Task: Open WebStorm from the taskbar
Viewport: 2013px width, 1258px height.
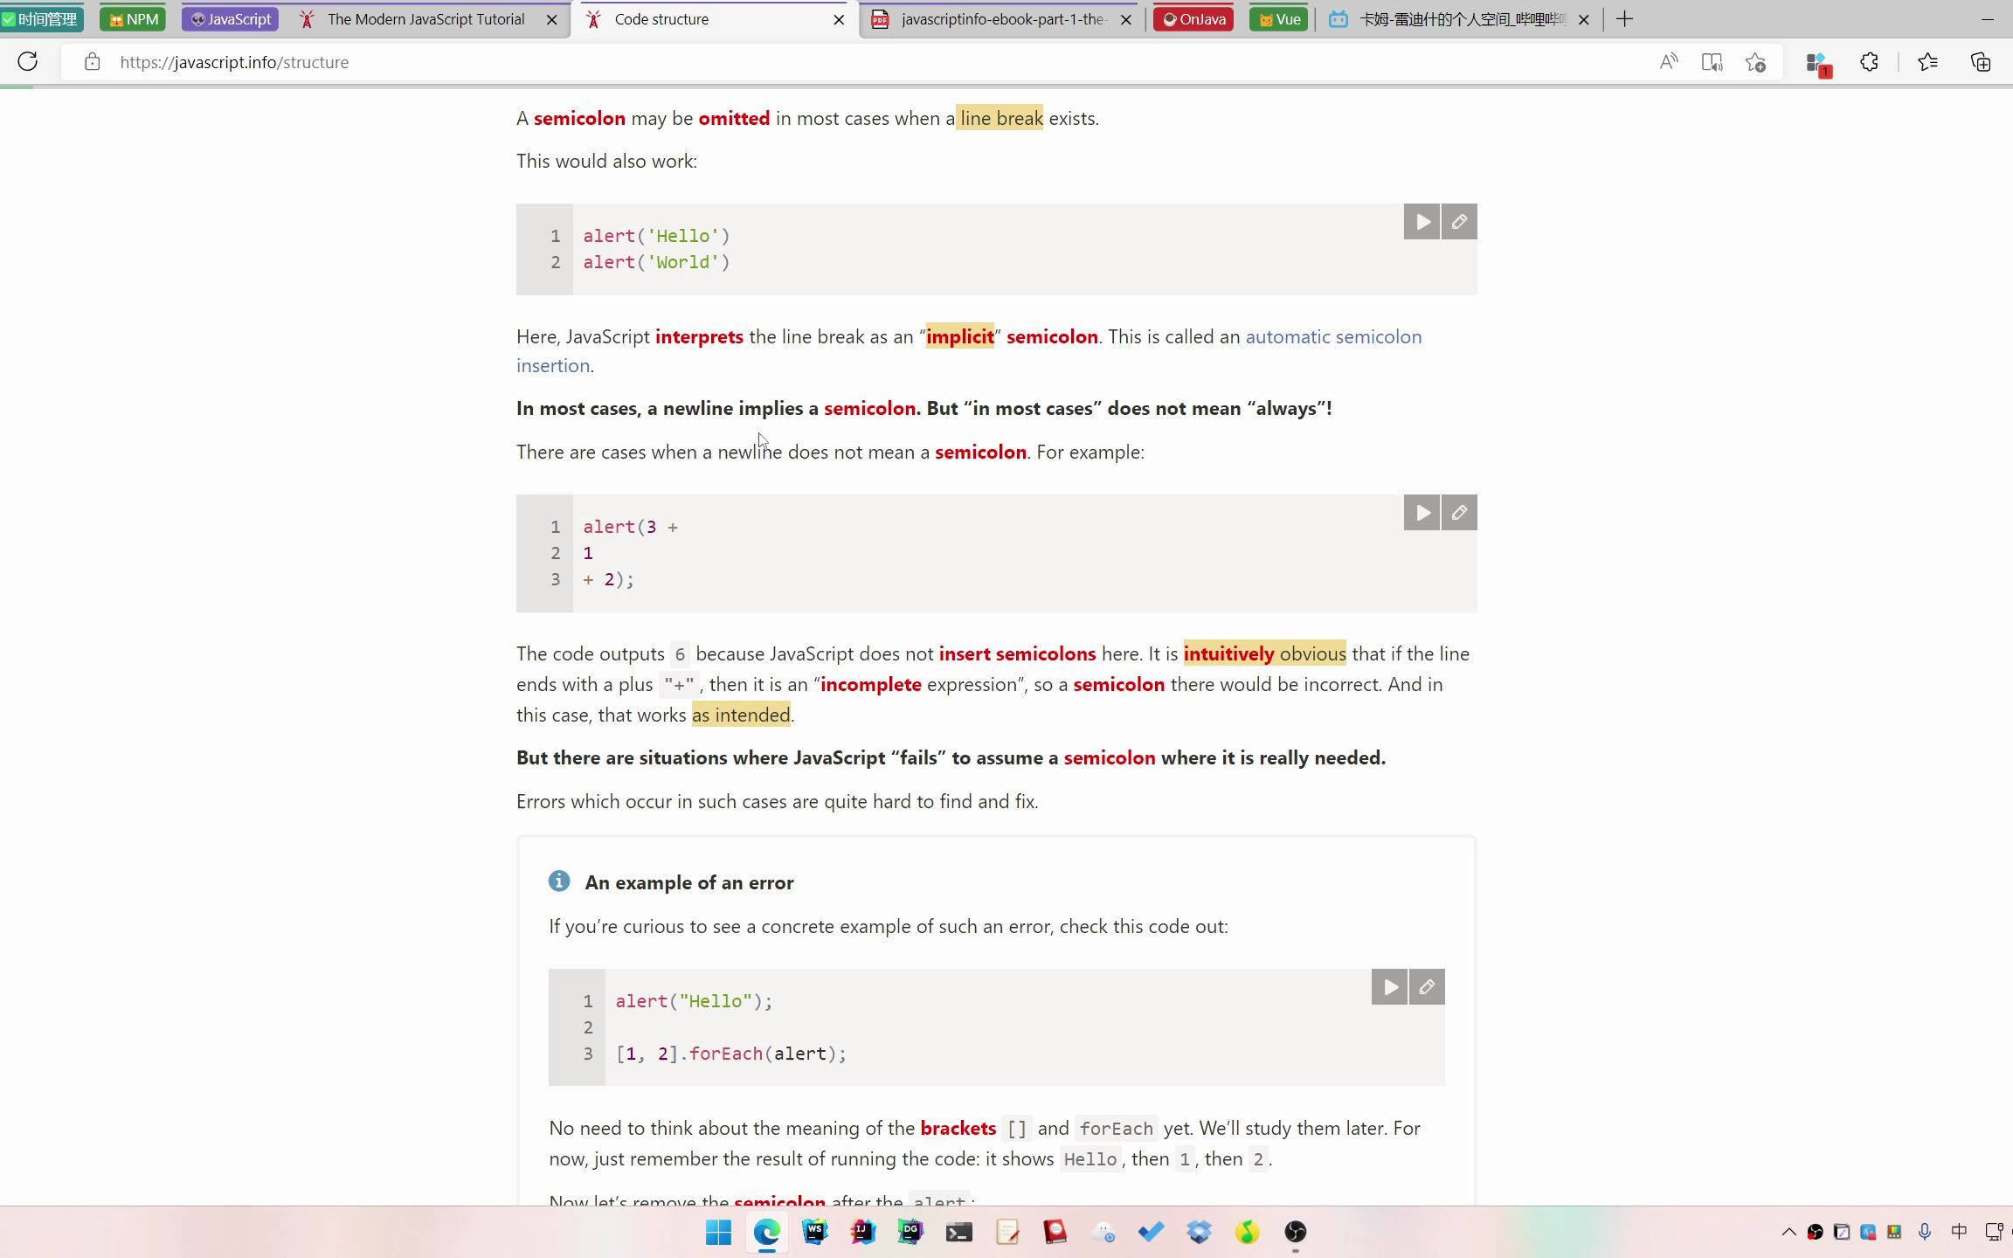Action: tap(814, 1232)
